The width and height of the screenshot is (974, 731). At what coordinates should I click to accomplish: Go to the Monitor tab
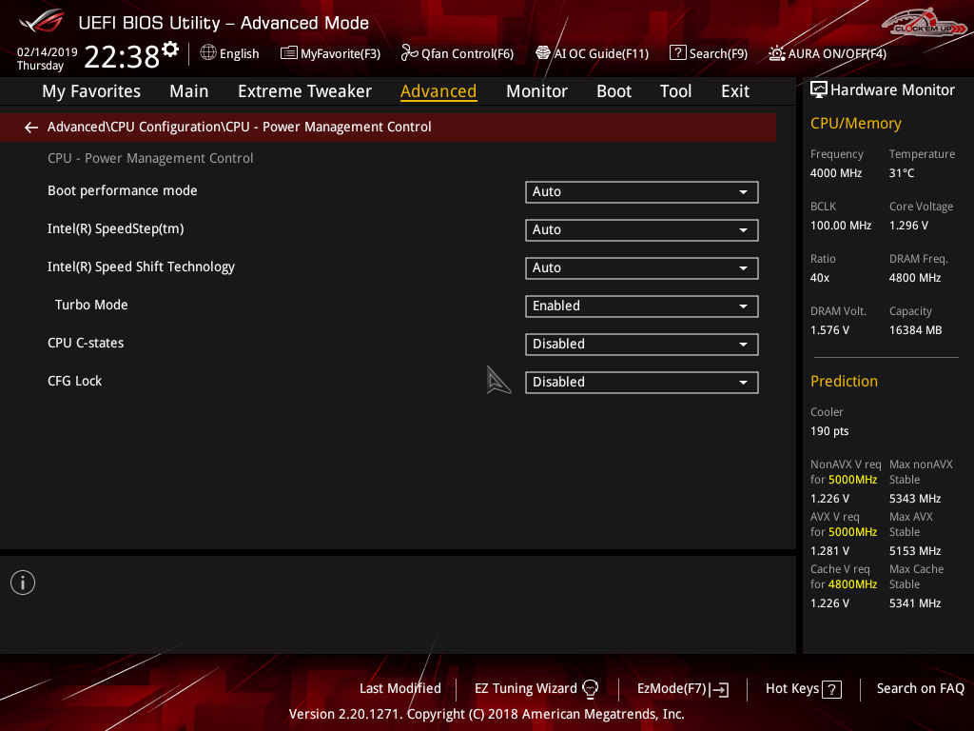(536, 91)
